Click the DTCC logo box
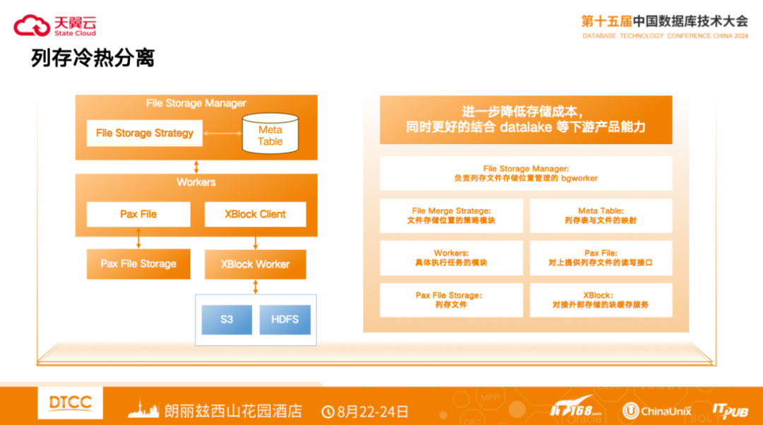763x425 pixels. (71, 403)
